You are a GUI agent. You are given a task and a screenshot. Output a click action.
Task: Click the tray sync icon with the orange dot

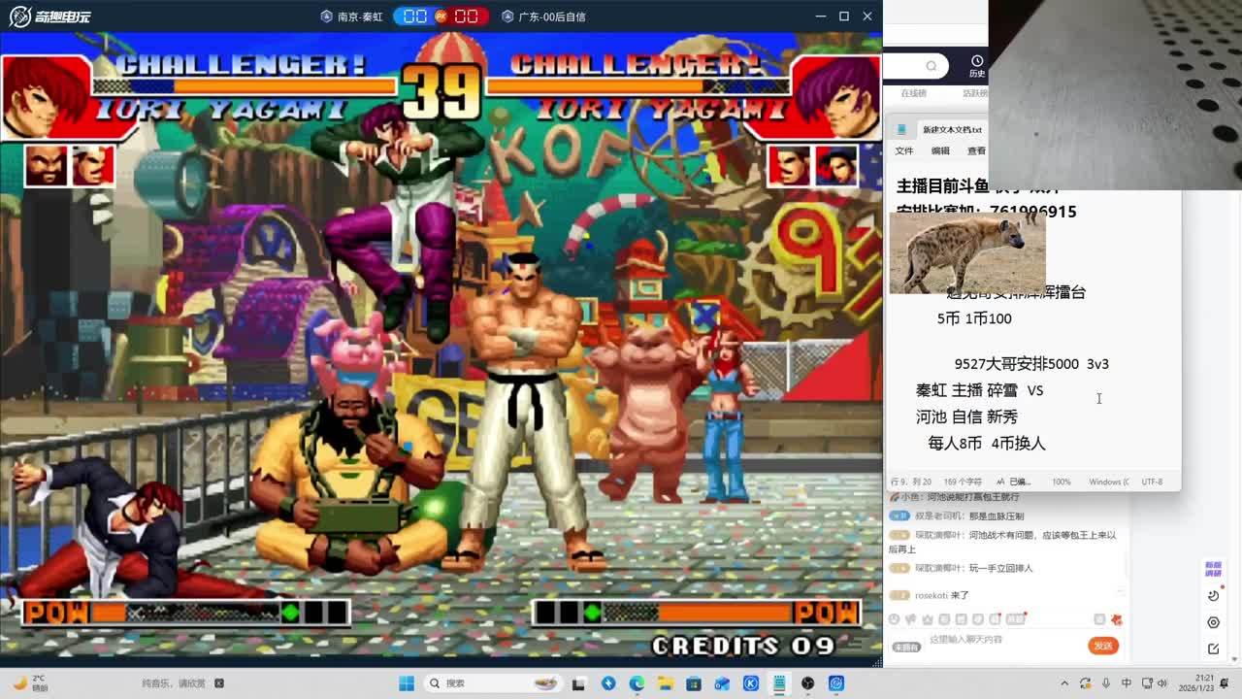(1085, 683)
